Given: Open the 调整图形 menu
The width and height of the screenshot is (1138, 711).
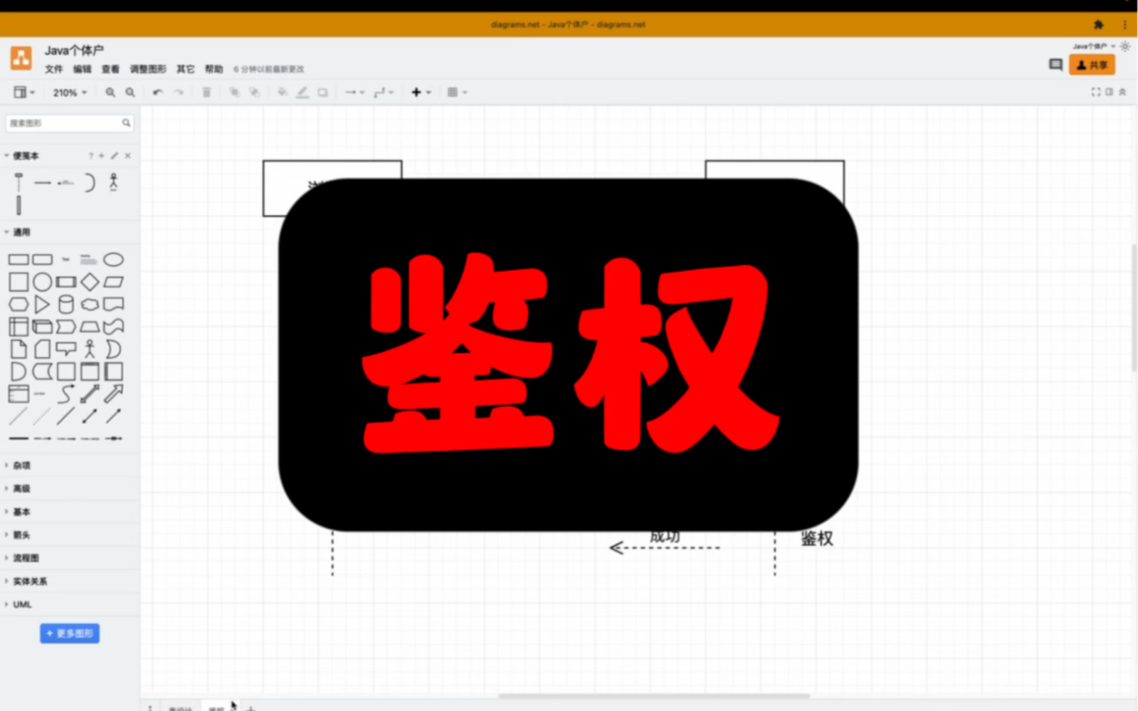Looking at the screenshot, I should [148, 69].
